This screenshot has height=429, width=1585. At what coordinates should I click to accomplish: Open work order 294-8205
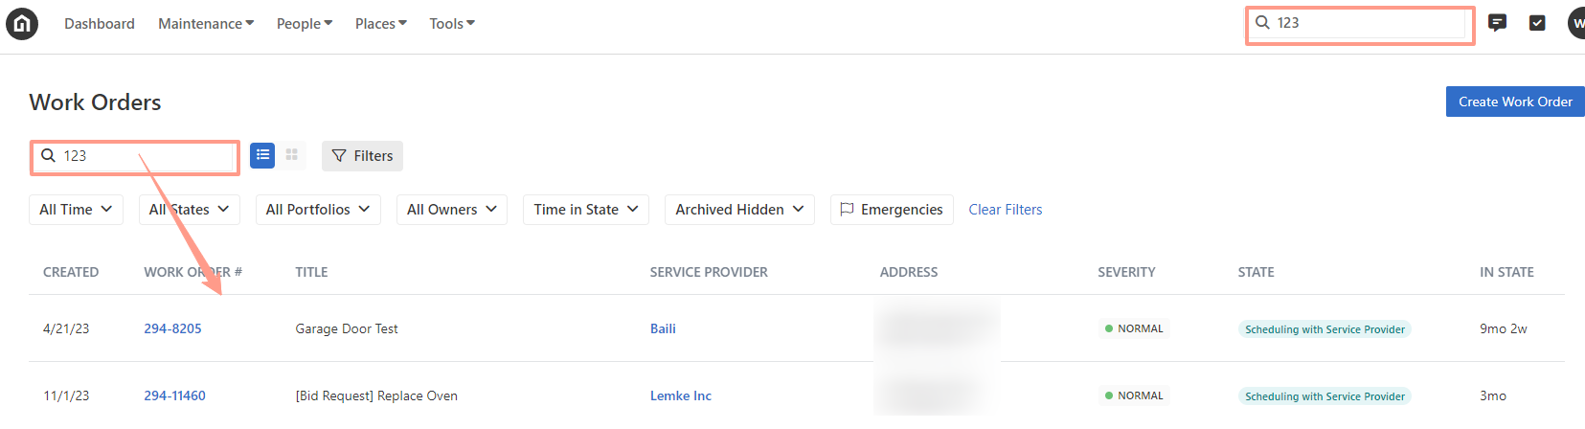(173, 328)
